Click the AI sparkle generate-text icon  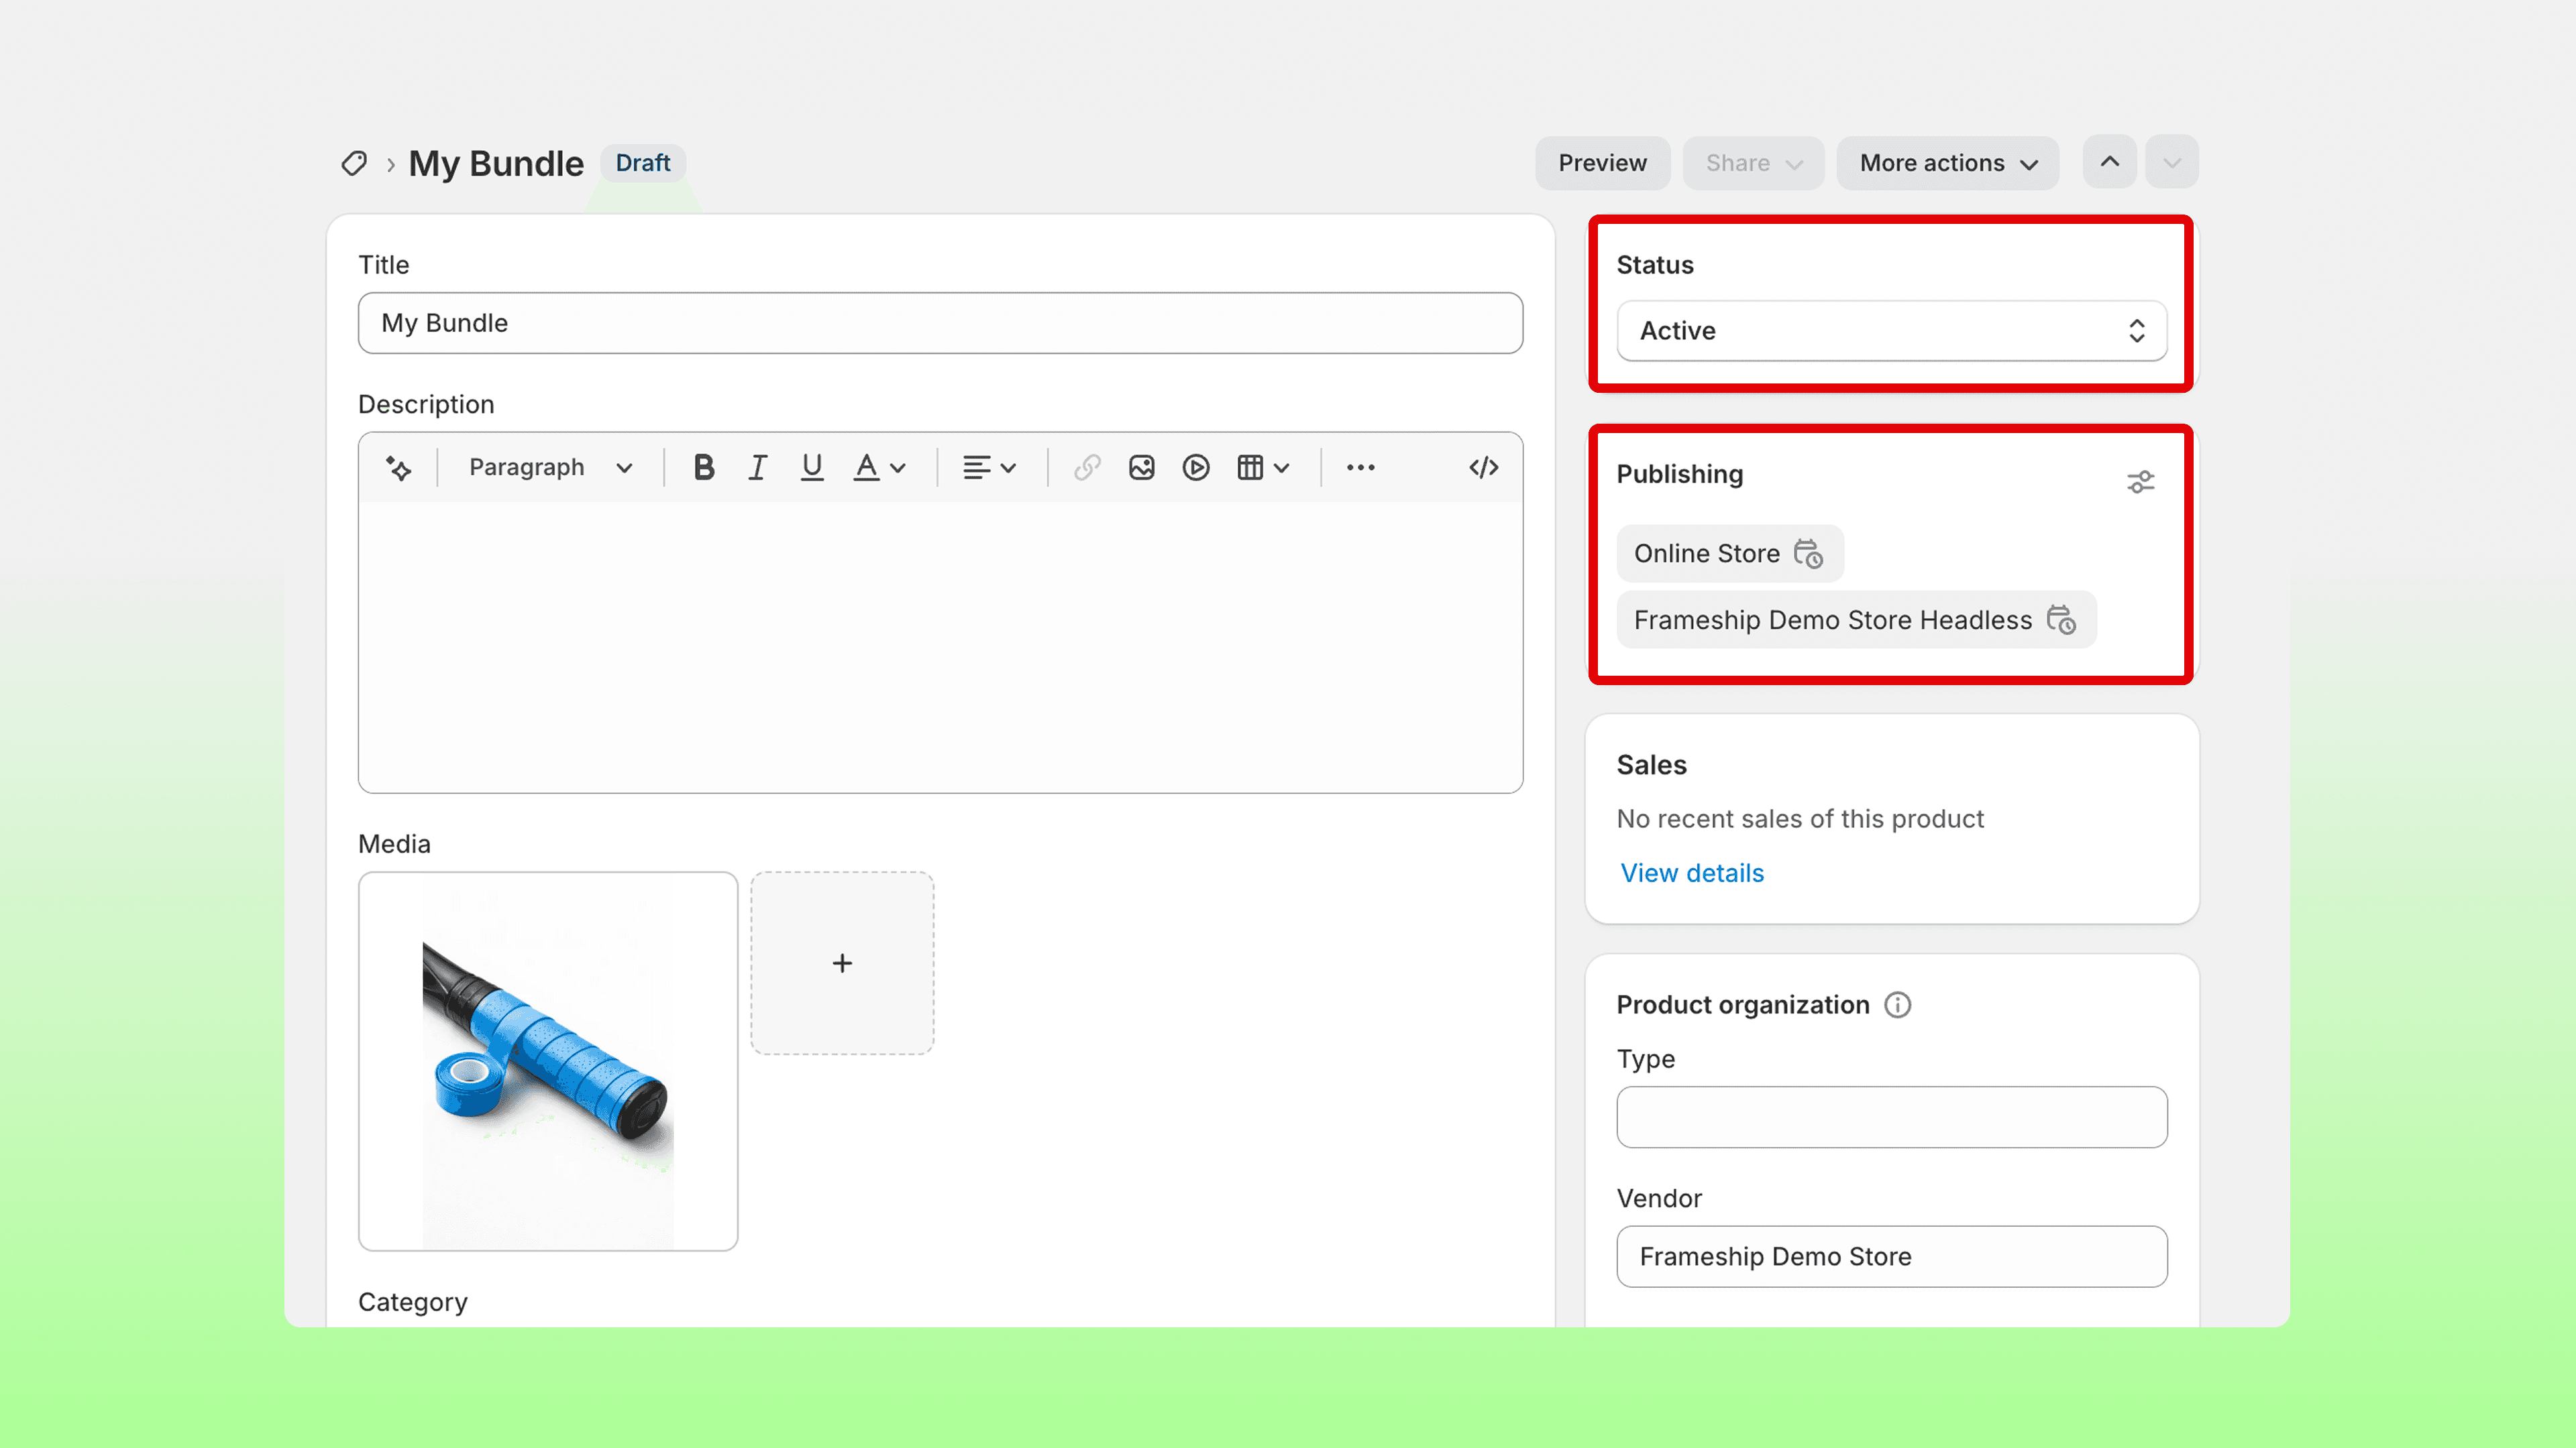[398, 468]
